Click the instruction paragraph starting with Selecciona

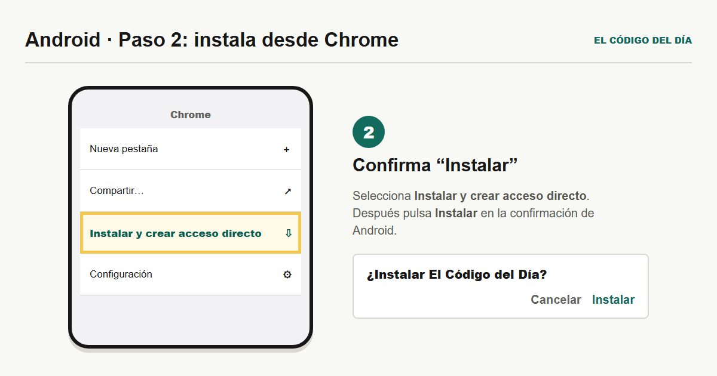pyautogui.click(x=473, y=213)
